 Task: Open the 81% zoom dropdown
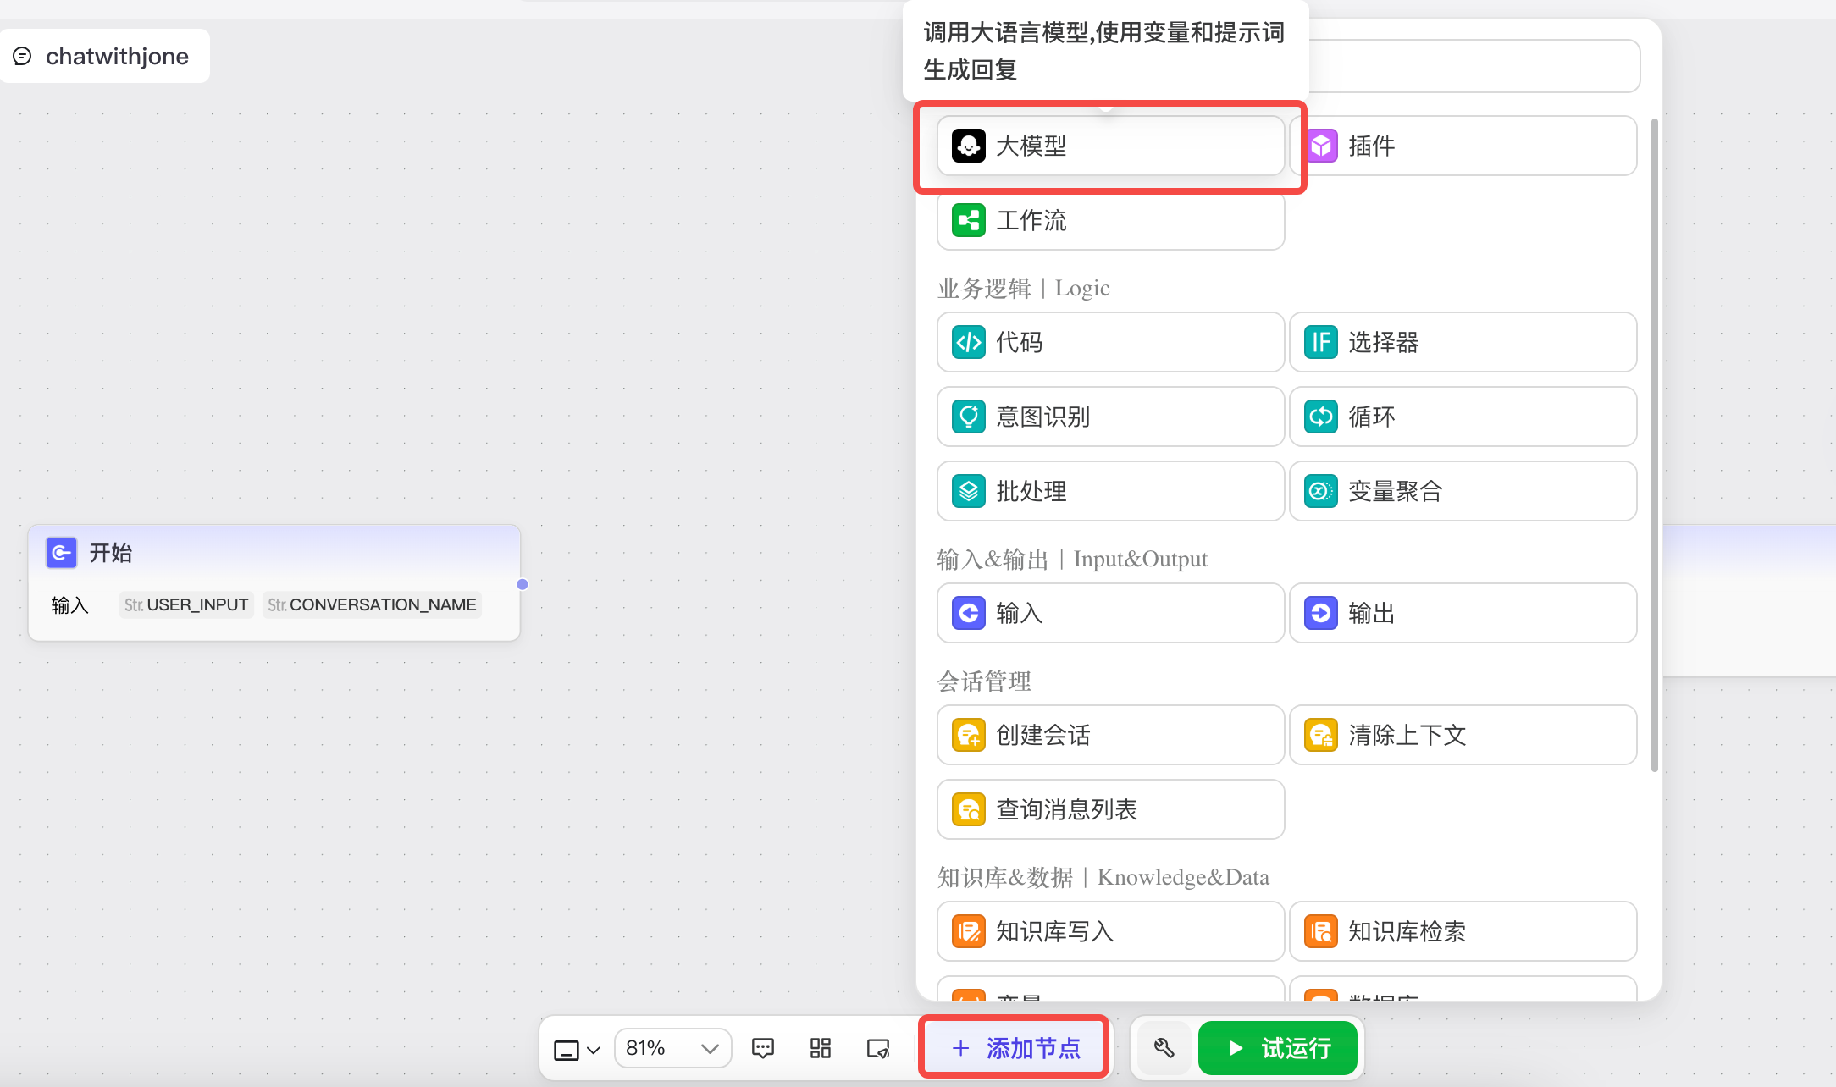(672, 1048)
